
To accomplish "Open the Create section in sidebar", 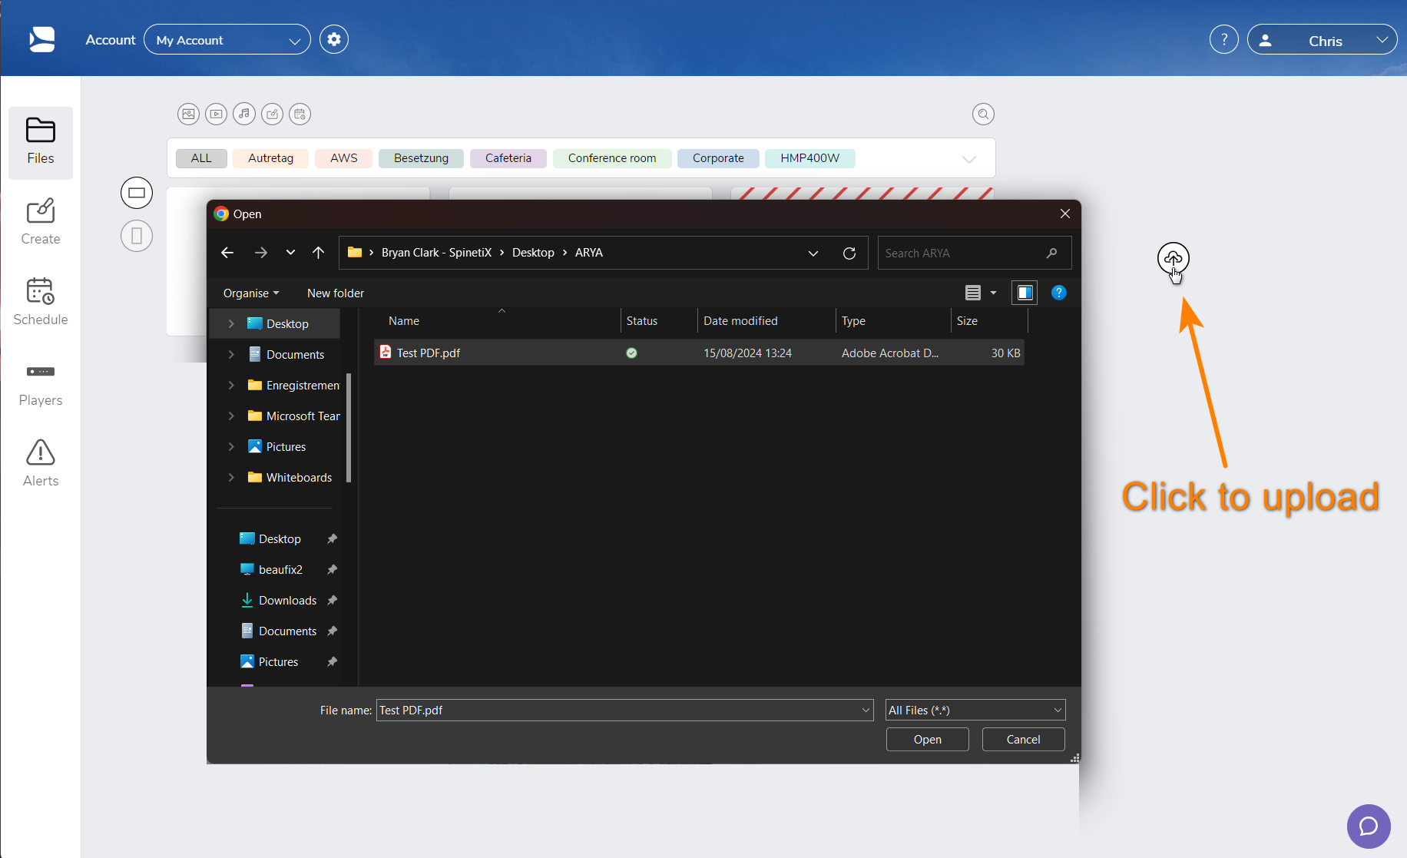I will (x=41, y=223).
